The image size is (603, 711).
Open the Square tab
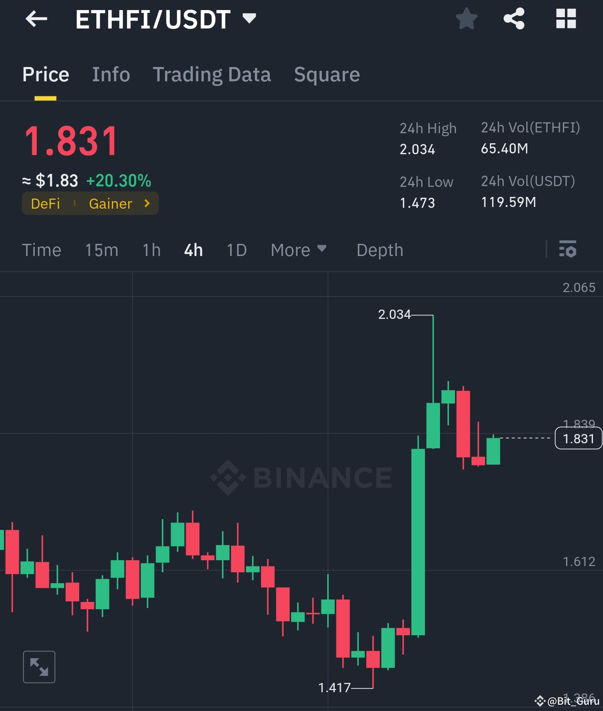click(327, 74)
